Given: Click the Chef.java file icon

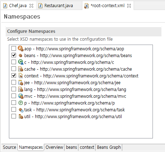Looking at the screenshot, I should 5,6.
